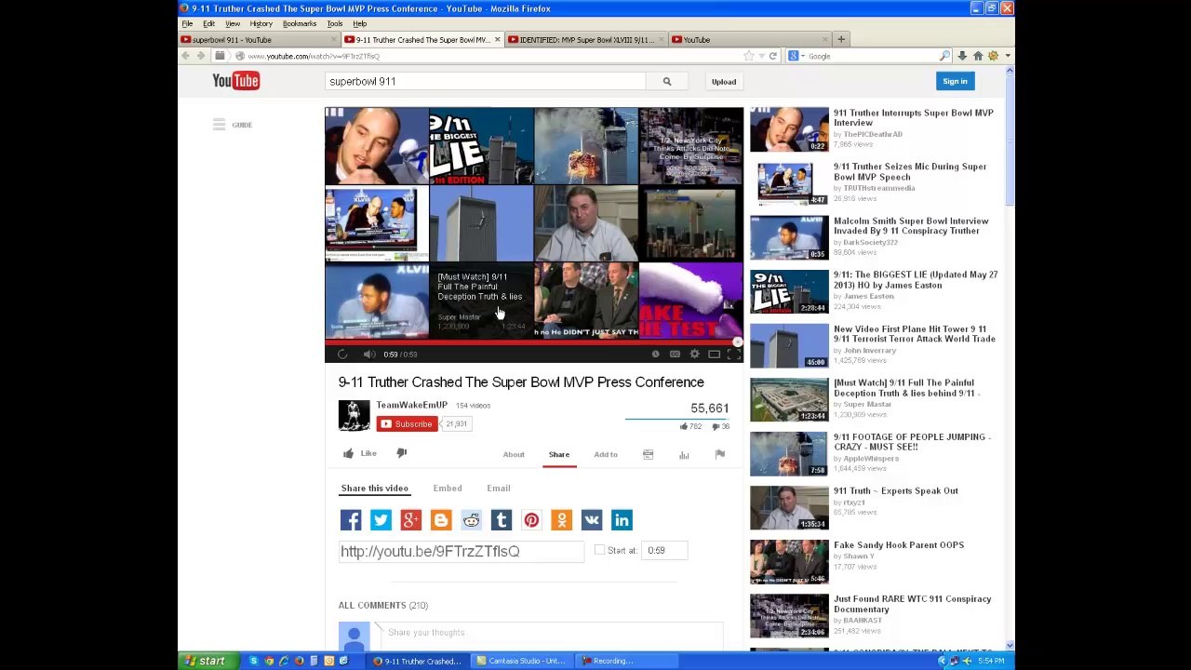Open bookmark star dropdown arrow
The height and width of the screenshot is (670, 1191).
click(761, 56)
